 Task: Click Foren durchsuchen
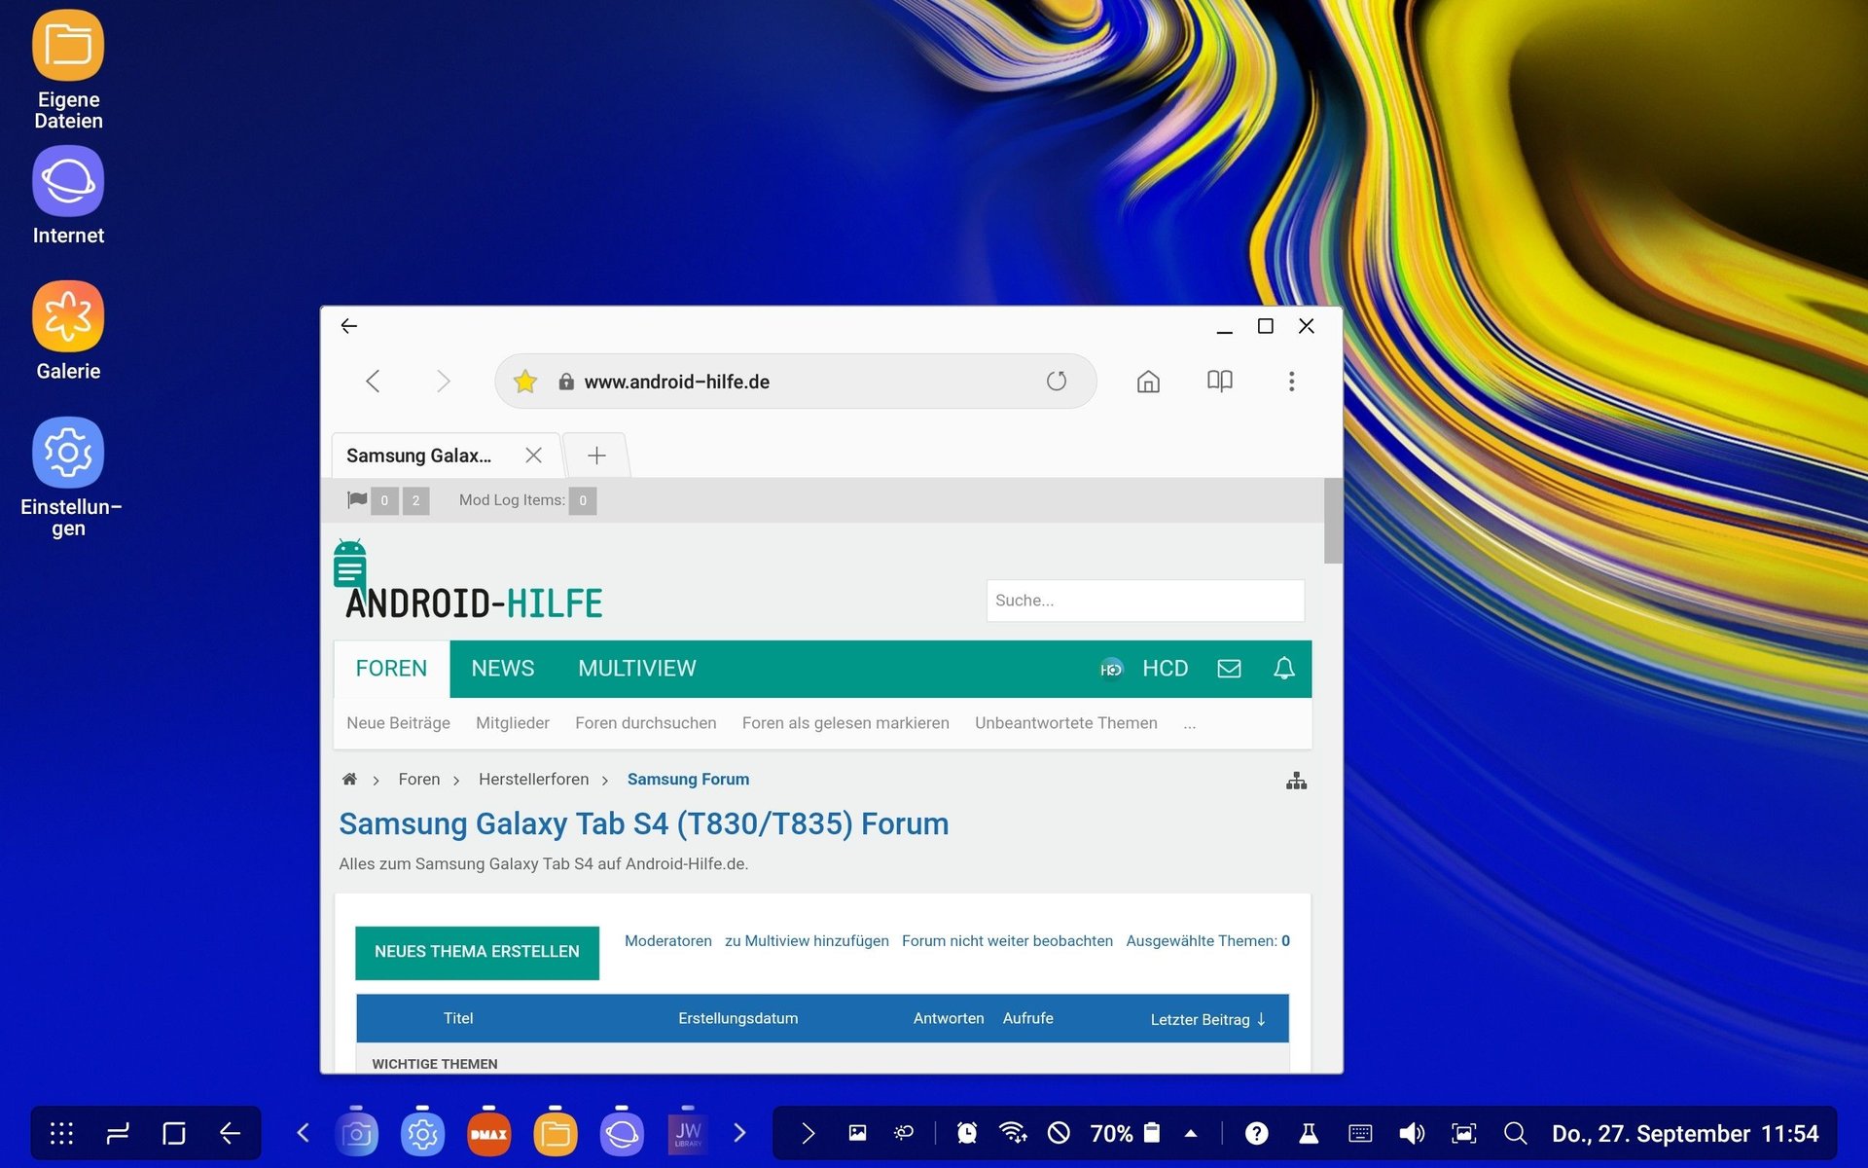(646, 723)
